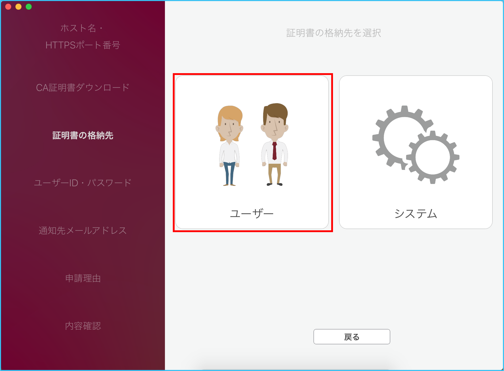
Task: Click the 証明書の格納先を選択 heading
Action: pyautogui.click(x=334, y=33)
